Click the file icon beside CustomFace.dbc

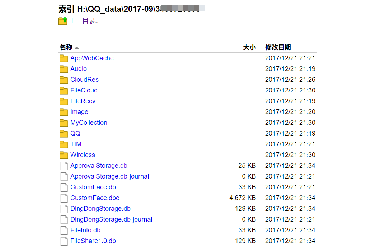(64, 198)
